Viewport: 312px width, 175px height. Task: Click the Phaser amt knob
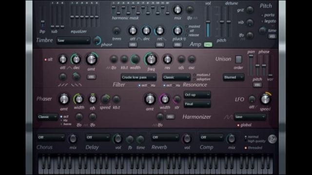click(64, 99)
